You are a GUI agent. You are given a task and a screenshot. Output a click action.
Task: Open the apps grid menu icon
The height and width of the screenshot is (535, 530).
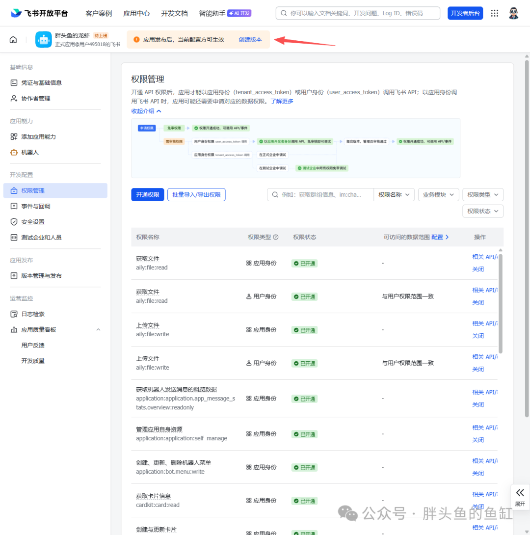click(495, 13)
